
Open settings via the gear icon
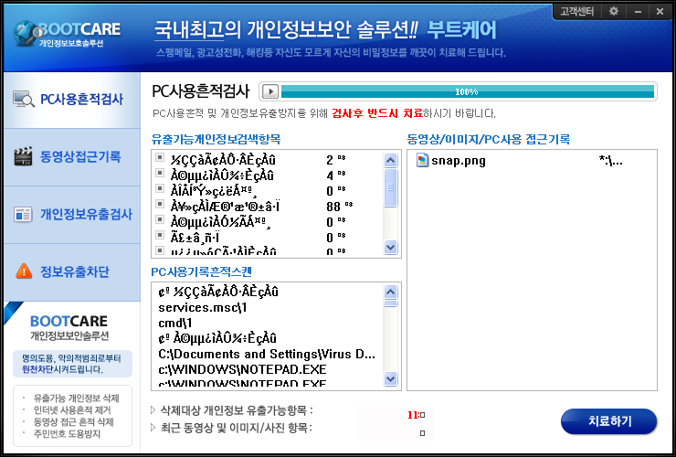pos(614,12)
